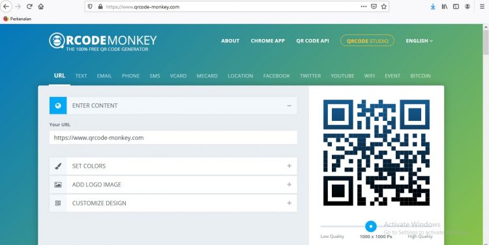Expand the Customize Design section
This screenshot has height=245, width=489.
click(289, 203)
